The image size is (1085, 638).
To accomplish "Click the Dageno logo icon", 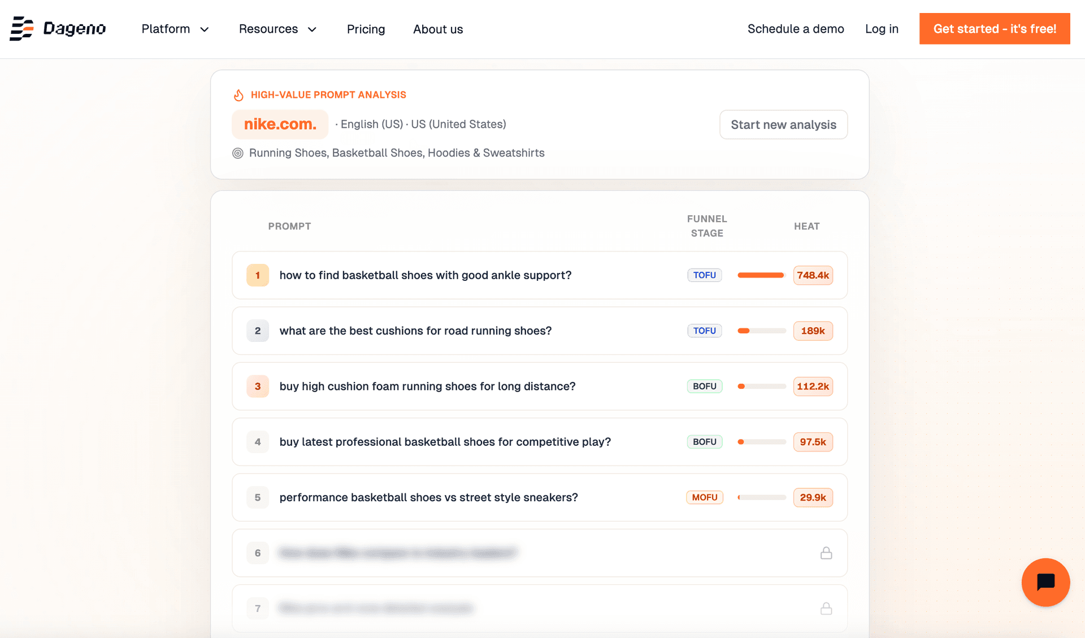I will [22, 29].
